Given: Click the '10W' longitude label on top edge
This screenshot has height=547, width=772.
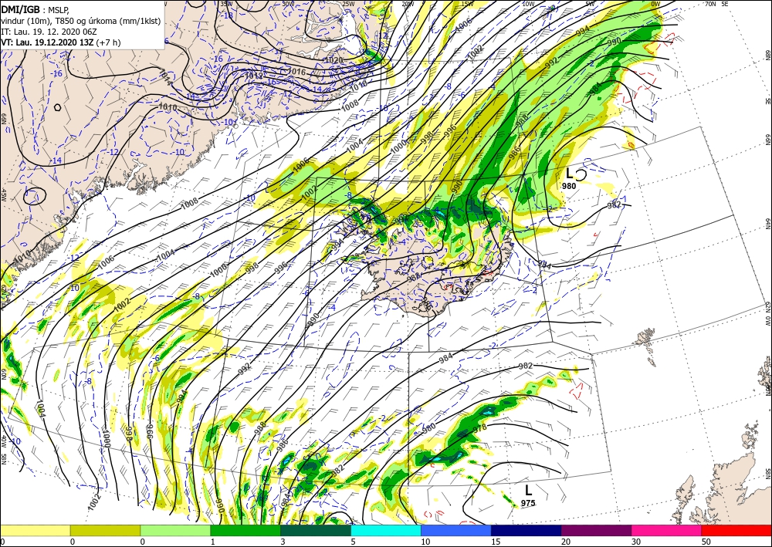Looking at the screenshot, I should [528, 4].
